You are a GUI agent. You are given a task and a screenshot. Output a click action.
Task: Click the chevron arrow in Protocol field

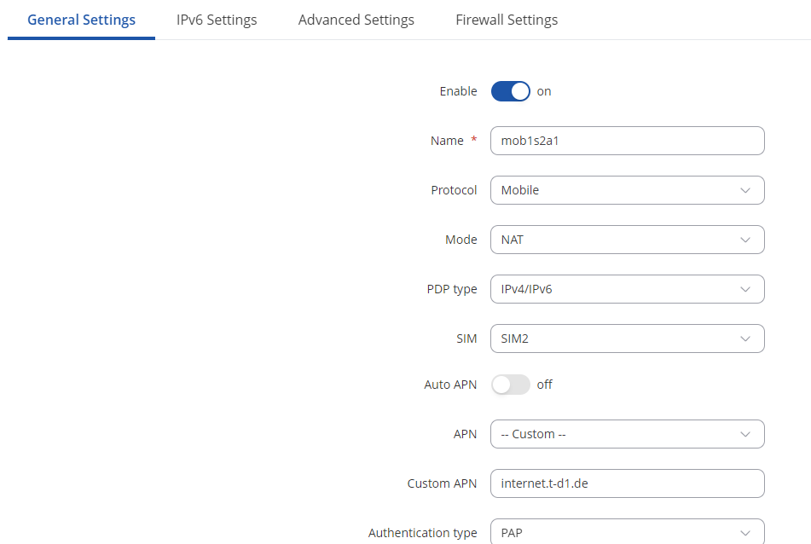pos(745,190)
